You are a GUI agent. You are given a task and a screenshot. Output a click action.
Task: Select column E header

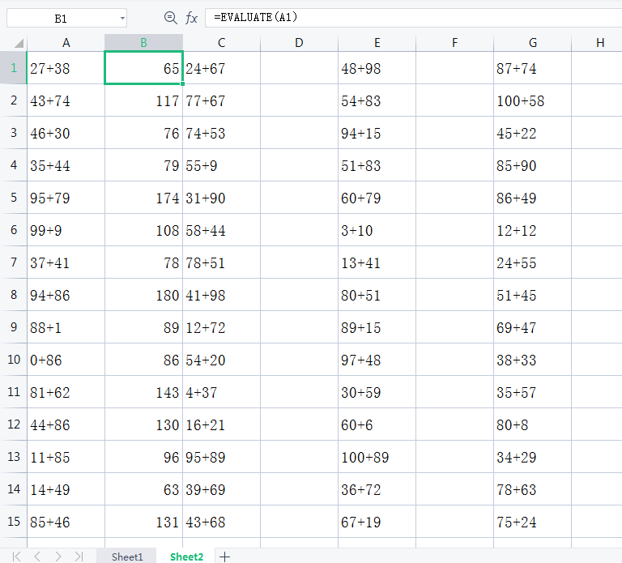pos(377,43)
